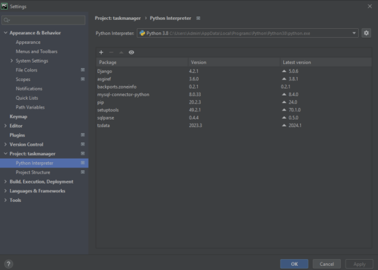The width and height of the screenshot is (378, 270).
Task: Click the project-level icon next to Plugins
Action: click(x=82, y=135)
